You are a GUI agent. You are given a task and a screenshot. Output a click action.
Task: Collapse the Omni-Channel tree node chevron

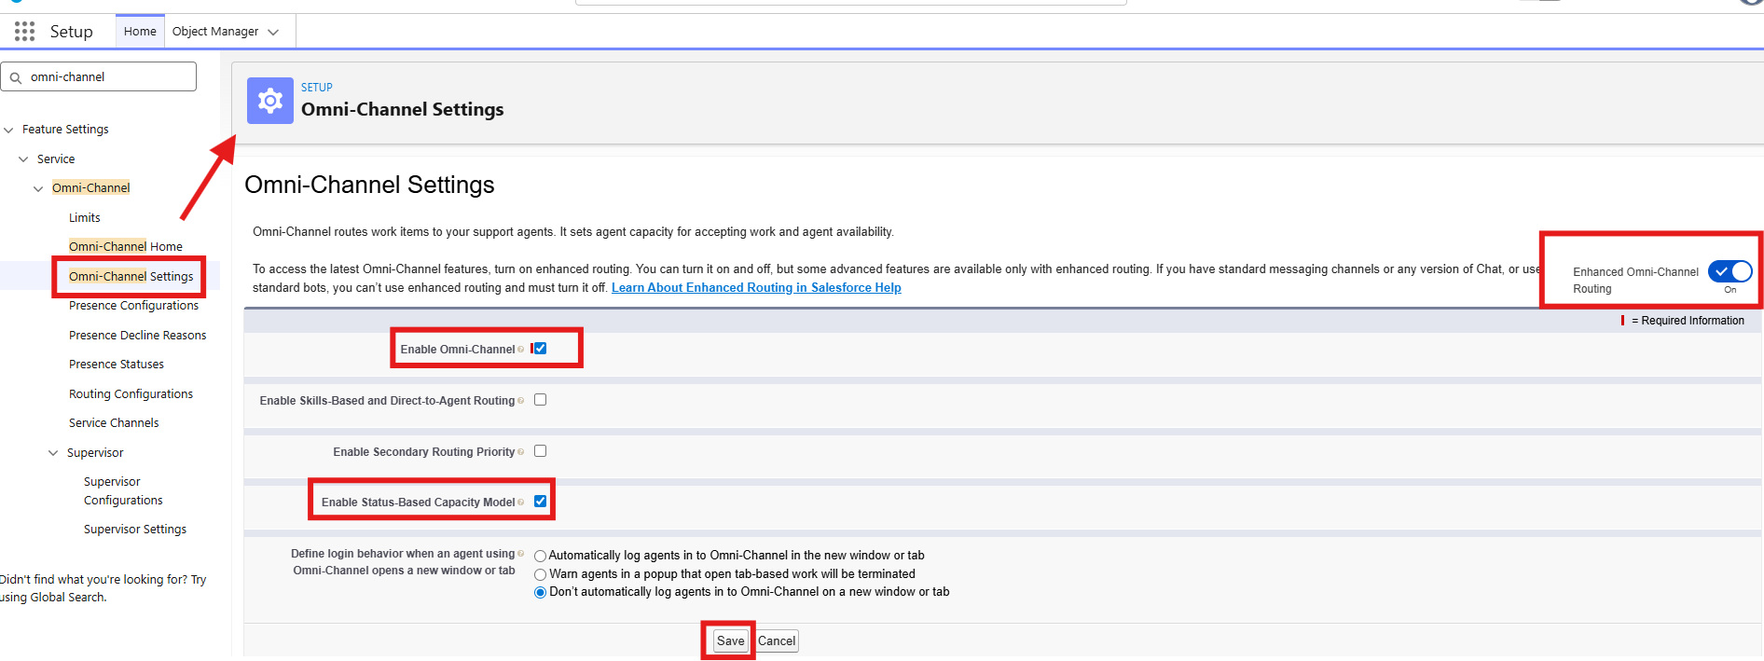(38, 188)
